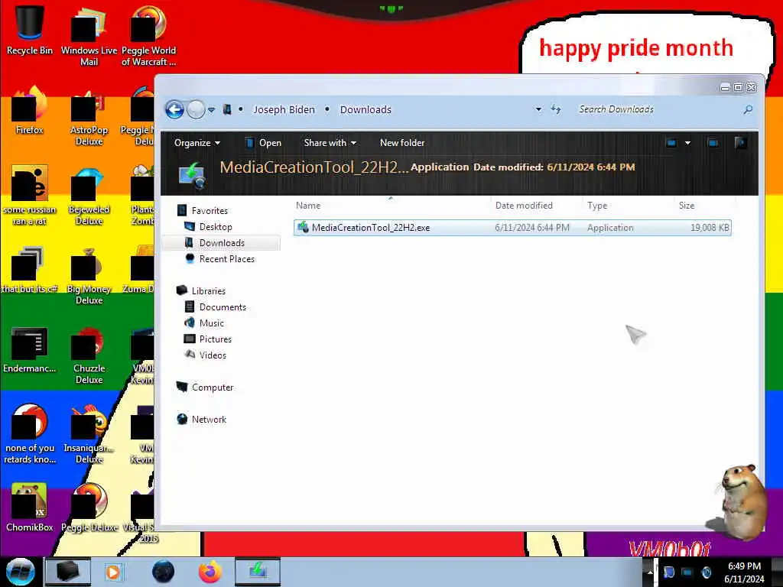Click the Forward navigation button in Explorer
The width and height of the screenshot is (783, 587).
click(196, 109)
